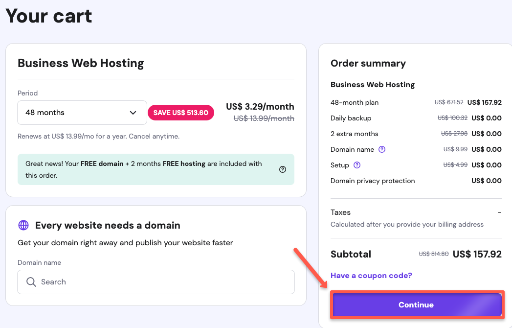
Task: Click the 'SAVE US$ 513.60' badge
Action: (181, 113)
